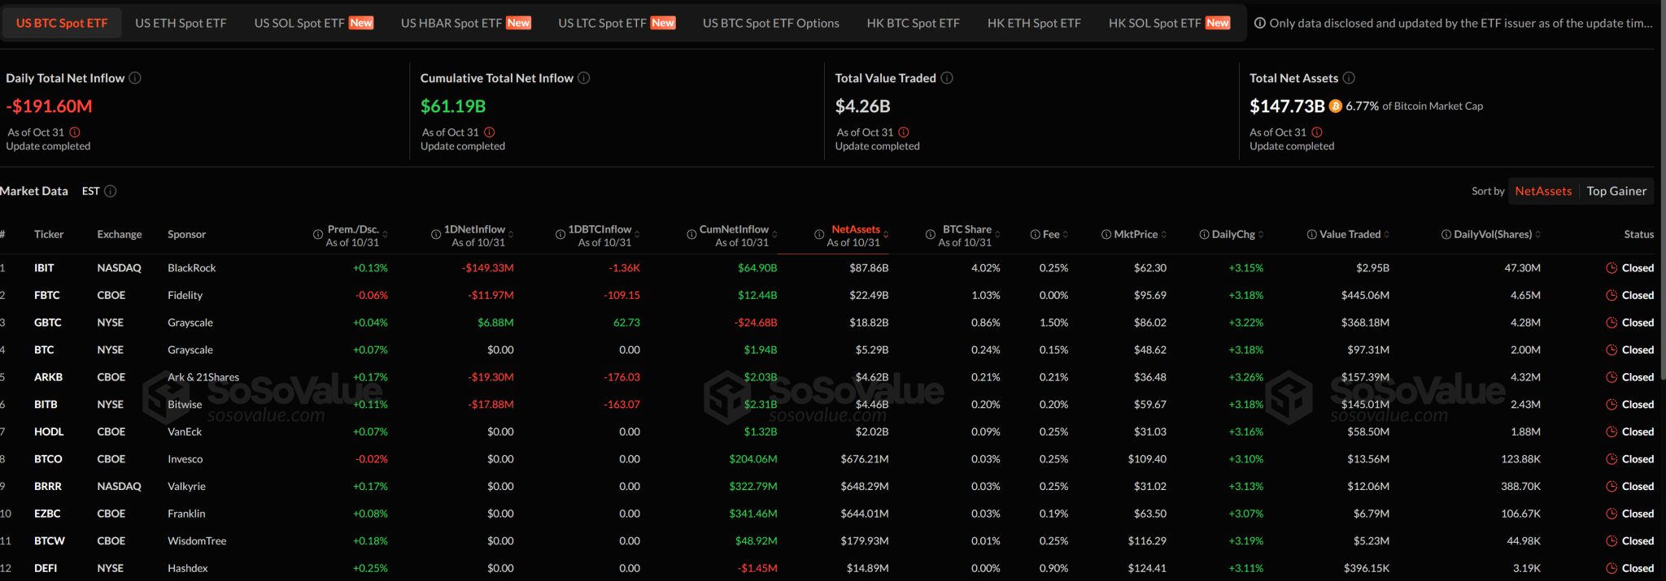
Task: Click the Closed status for IBIT
Action: pos(1629,268)
